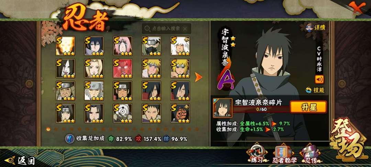371x167 pixels.
Task: Click the 登场 deploy button
Action: [x=348, y=139]
